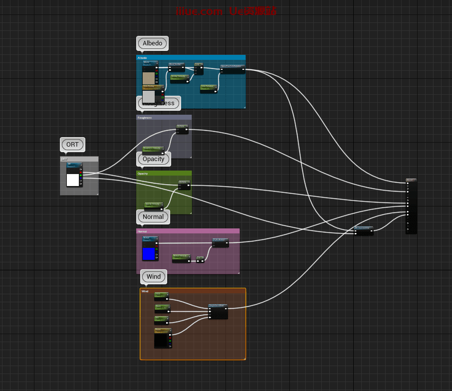Select the FlattenNormal node in Normal group
452x391 pixels.
[x=221, y=243]
